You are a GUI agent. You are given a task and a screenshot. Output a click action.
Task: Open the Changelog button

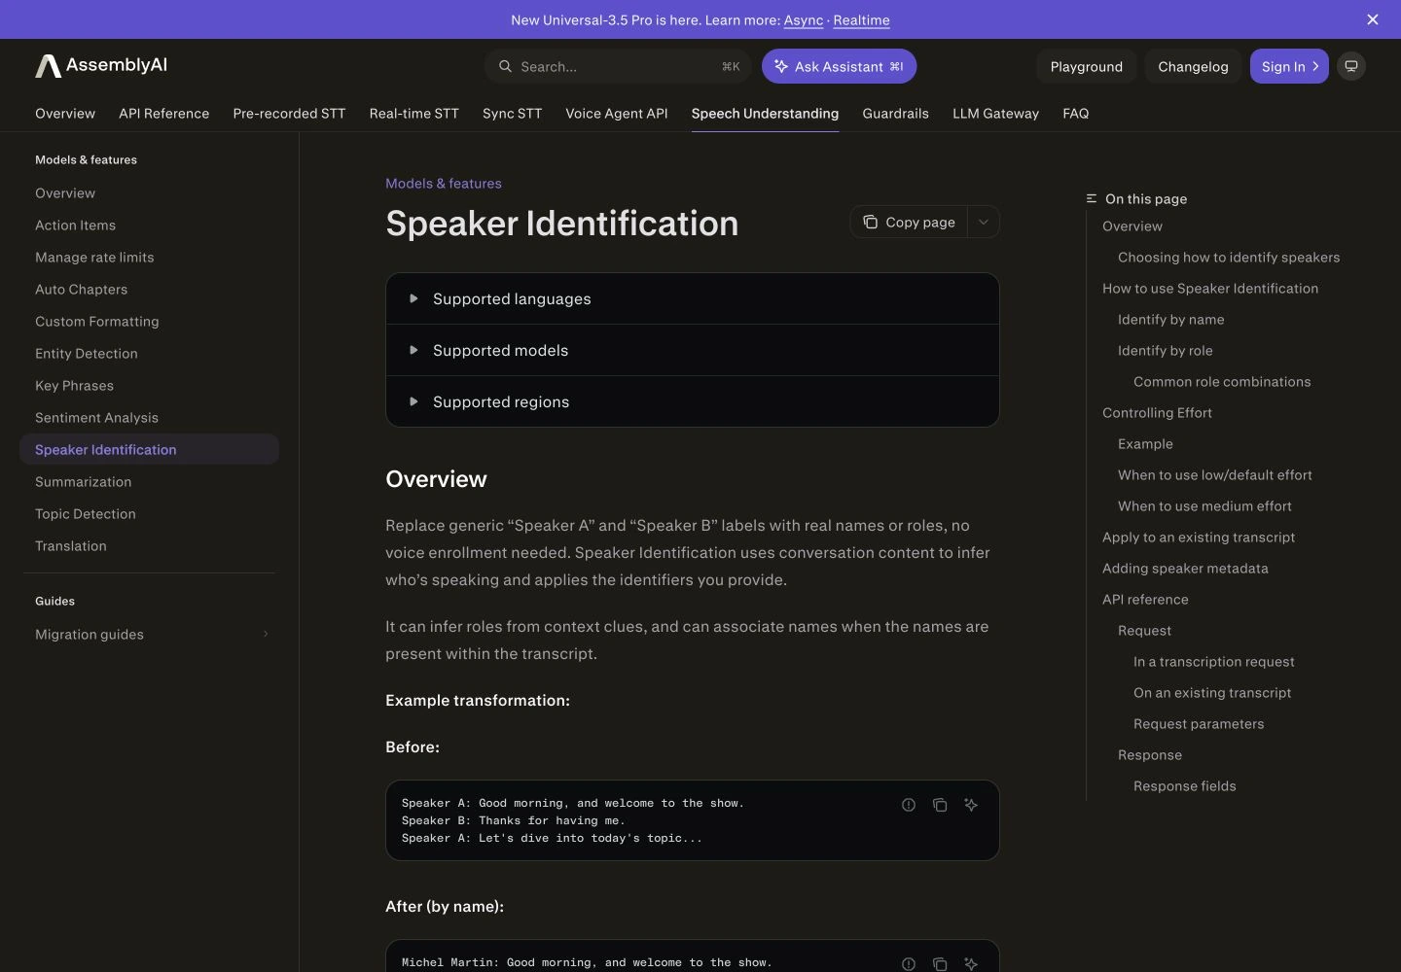pyautogui.click(x=1193, y=66)
